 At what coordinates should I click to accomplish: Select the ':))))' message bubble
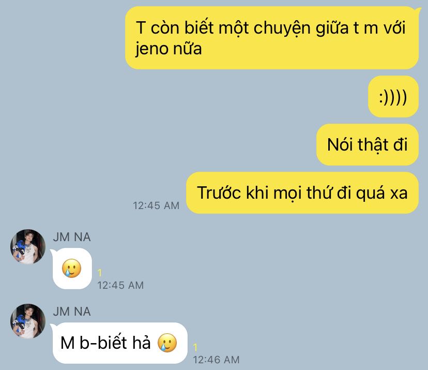[x=393, y=97]
